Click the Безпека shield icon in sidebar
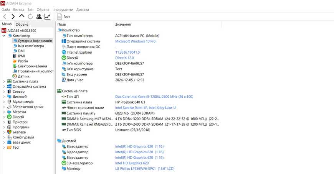Screen dimensions: 334x174 (9, 132)
